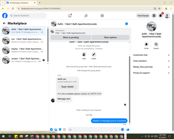Click the 'Message sent' bubble
The width and height of the screenshot is (174, 139).
(x=64, y=99)
